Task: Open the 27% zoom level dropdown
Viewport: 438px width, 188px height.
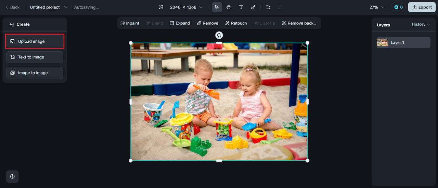Action: point(377,7)
